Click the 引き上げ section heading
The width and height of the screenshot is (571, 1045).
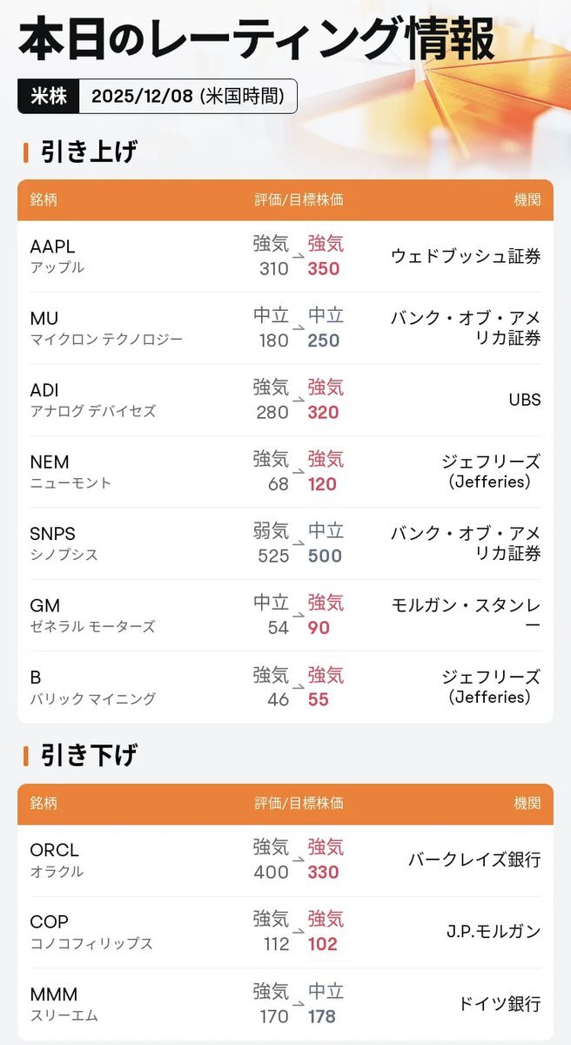89,152
